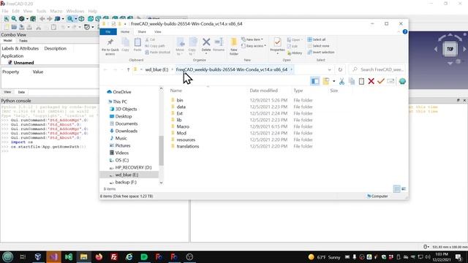Image resolution: width=468 pixels, height=263 pixels.
Task: Open the New item dropdown
Action: (252, 39)
